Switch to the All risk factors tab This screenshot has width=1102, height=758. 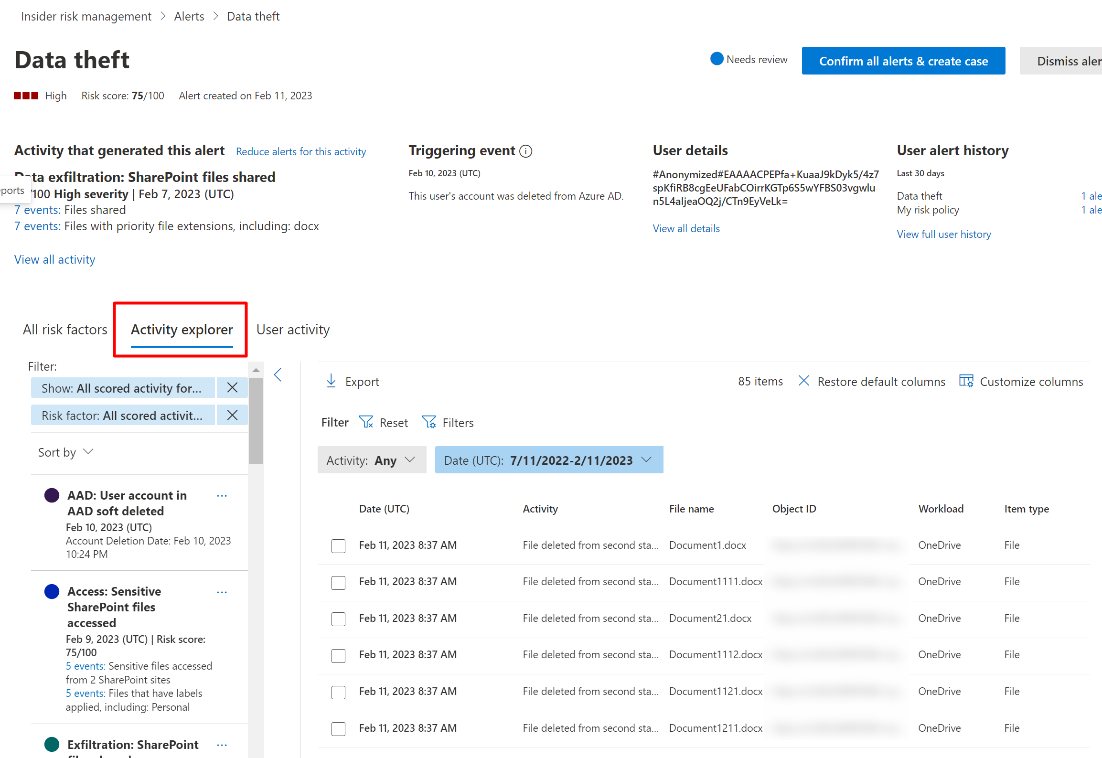tap(65, 330)
